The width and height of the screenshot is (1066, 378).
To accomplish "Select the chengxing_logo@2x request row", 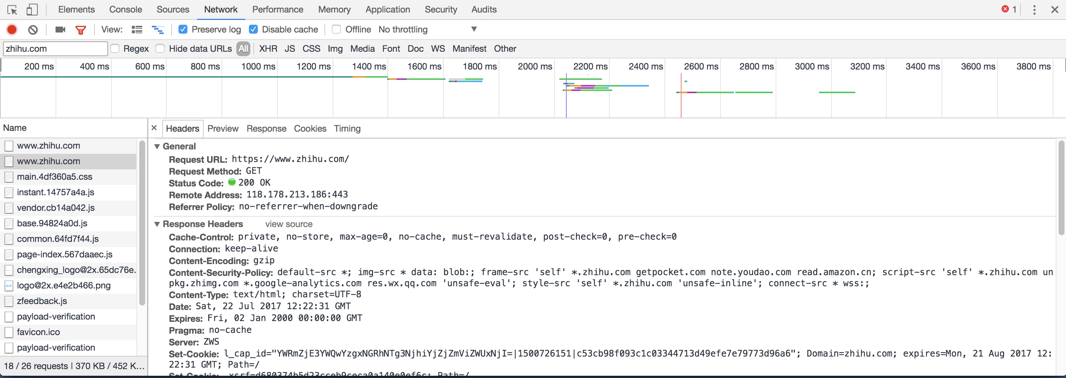I will [68, 270].
